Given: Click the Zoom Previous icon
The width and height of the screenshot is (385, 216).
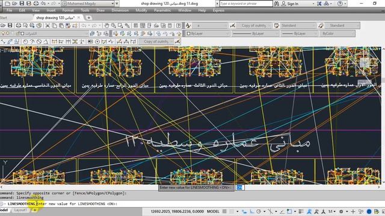Looking at the screenshot, I should point(127,25).
